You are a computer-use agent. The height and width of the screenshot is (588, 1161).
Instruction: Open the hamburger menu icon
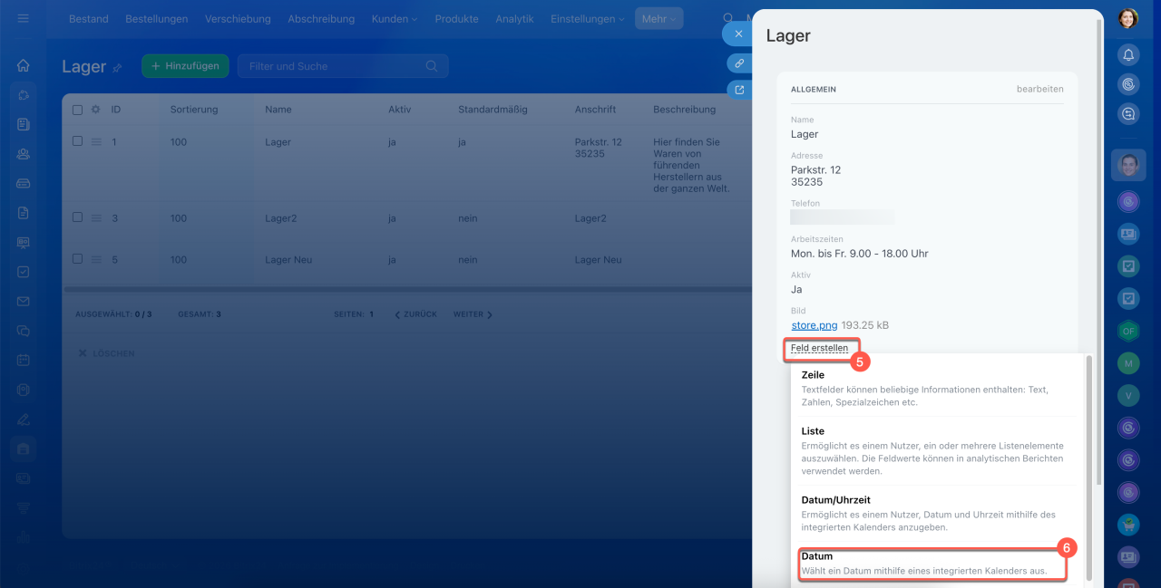24,18
